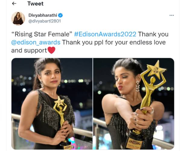Click the back arrow beside Tweet

coord(14,4)
